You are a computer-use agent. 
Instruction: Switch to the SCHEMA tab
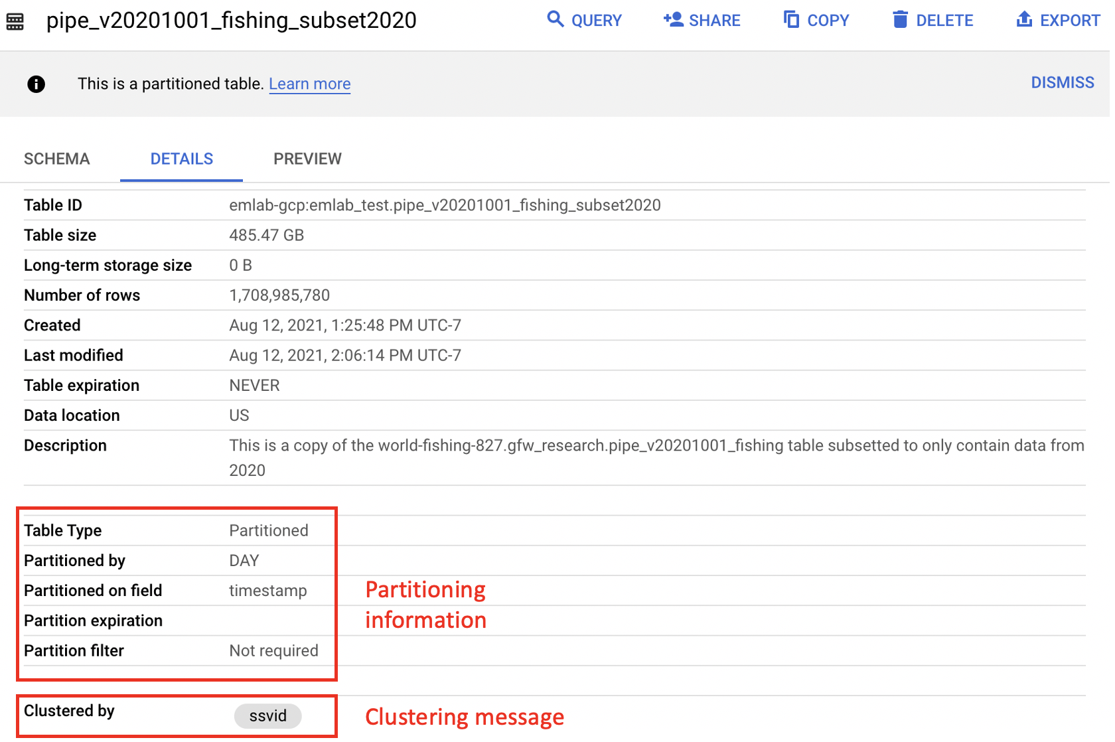[57, 159]
